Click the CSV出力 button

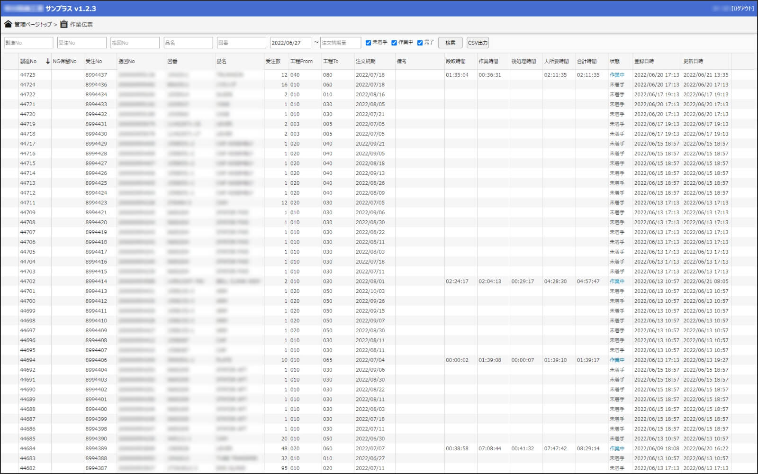[x=478, y=43]
